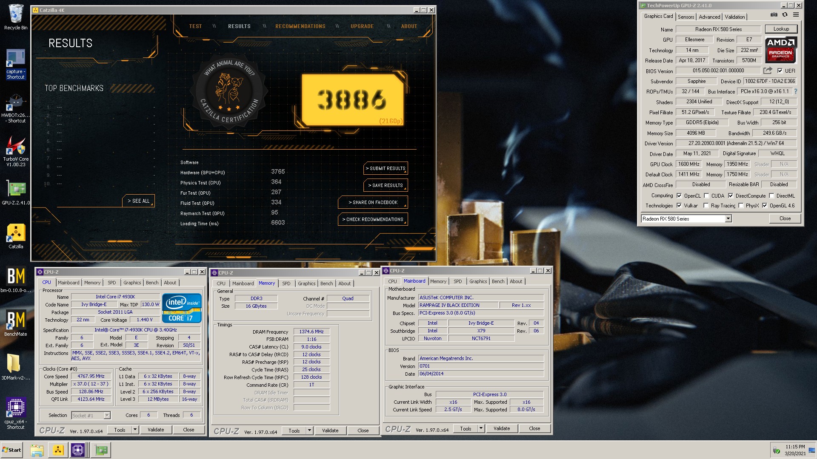Switch to CPU-Z in the taskbar

pyautogui.click(x=78, y=450)
